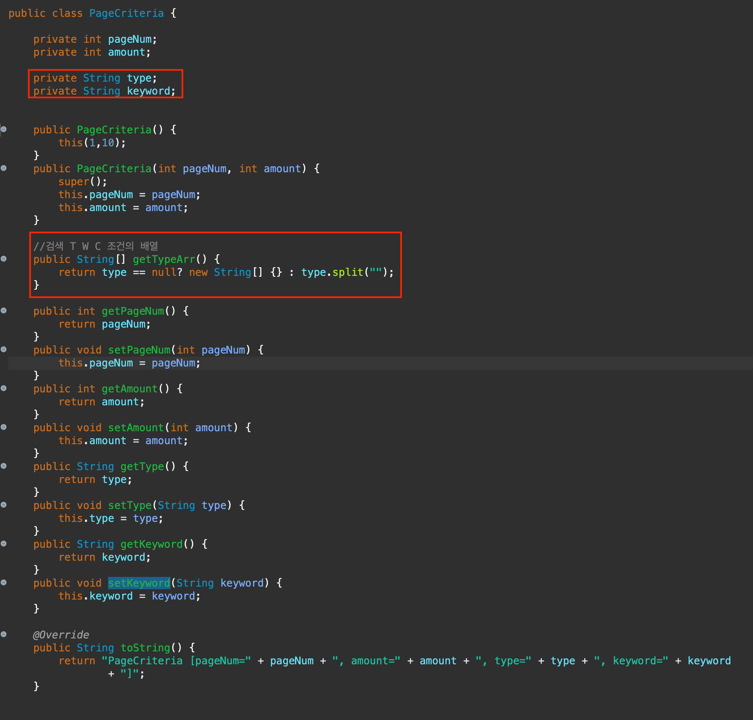
Task: Fold the setType(String type) method
Action: pyautogui.click(x=4, y=505)
